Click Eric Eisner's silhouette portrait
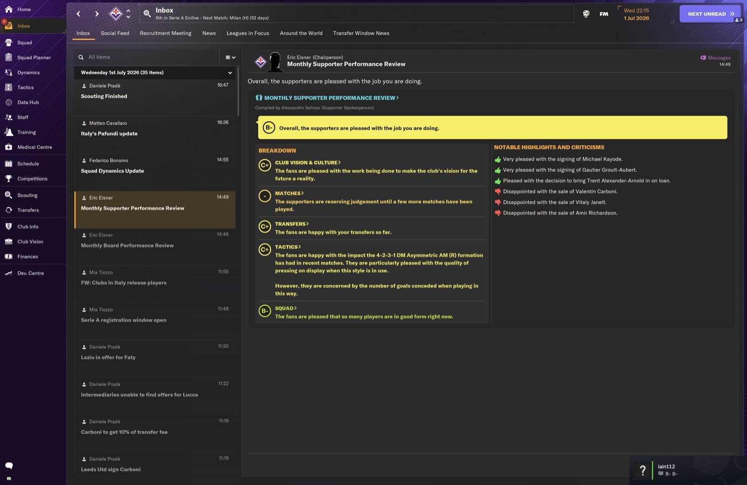 click(x=275, y=62)
